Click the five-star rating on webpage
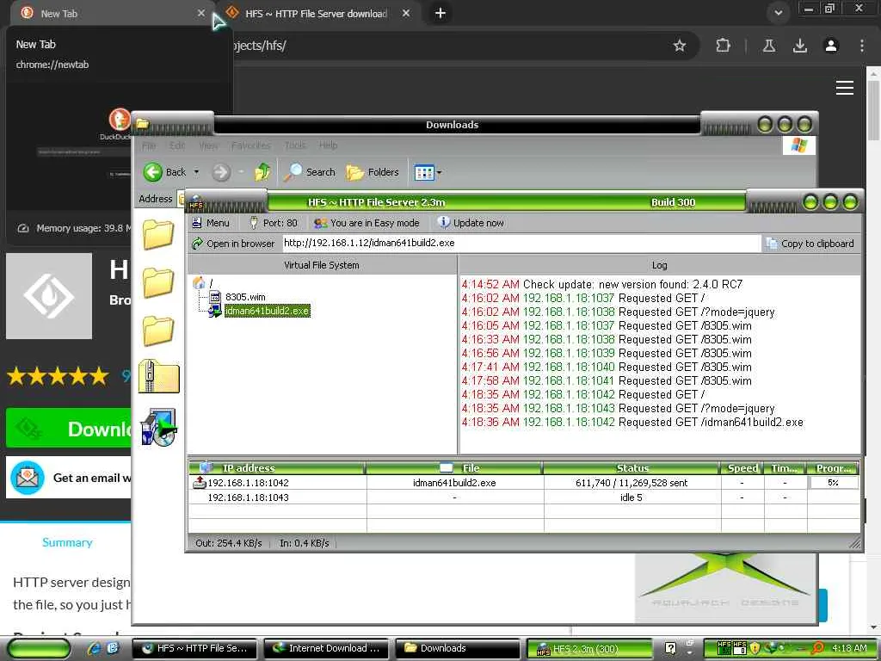This screenshot has height=661, width=881. point(58,375)
